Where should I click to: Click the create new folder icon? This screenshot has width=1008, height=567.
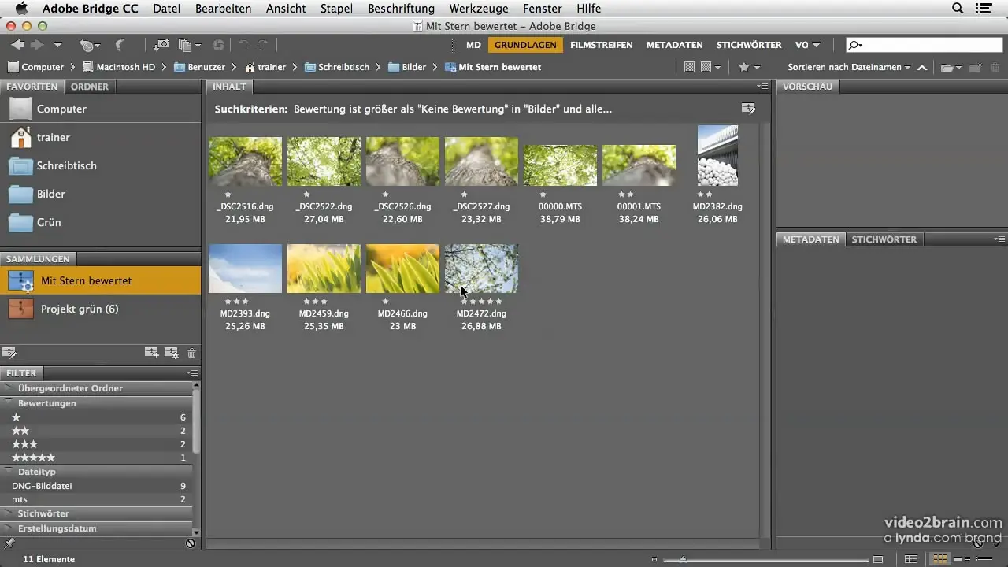click(x=975, y=68)
